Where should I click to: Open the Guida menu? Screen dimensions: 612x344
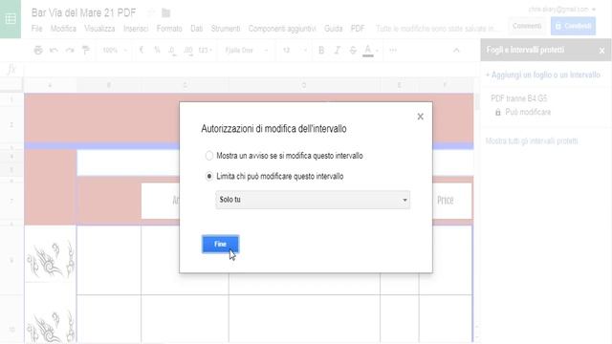[x=334, y=29]
